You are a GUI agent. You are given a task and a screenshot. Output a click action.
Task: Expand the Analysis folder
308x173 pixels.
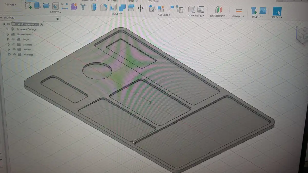click(9, 44)
